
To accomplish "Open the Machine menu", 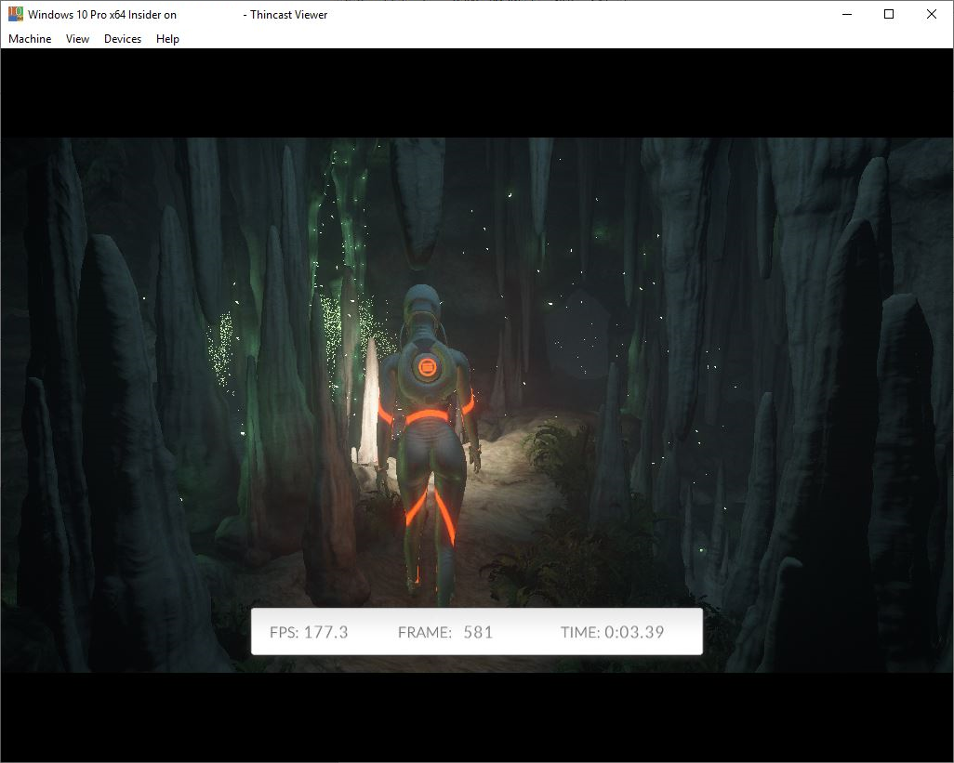I will tap(30, 39).
